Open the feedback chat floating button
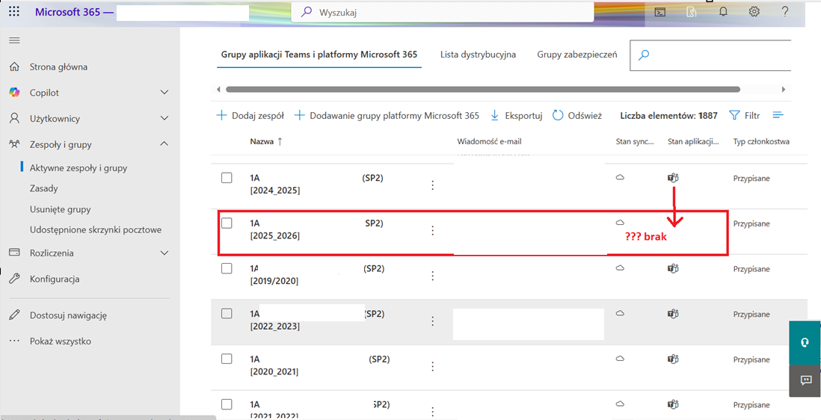This screenshot has width=821, height=420. (805, 381)
